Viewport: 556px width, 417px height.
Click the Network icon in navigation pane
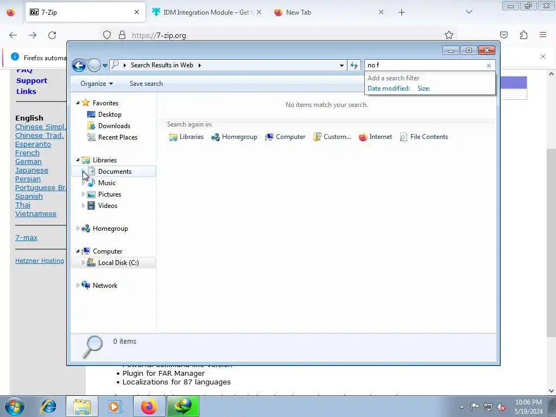(x=85, y=286)
